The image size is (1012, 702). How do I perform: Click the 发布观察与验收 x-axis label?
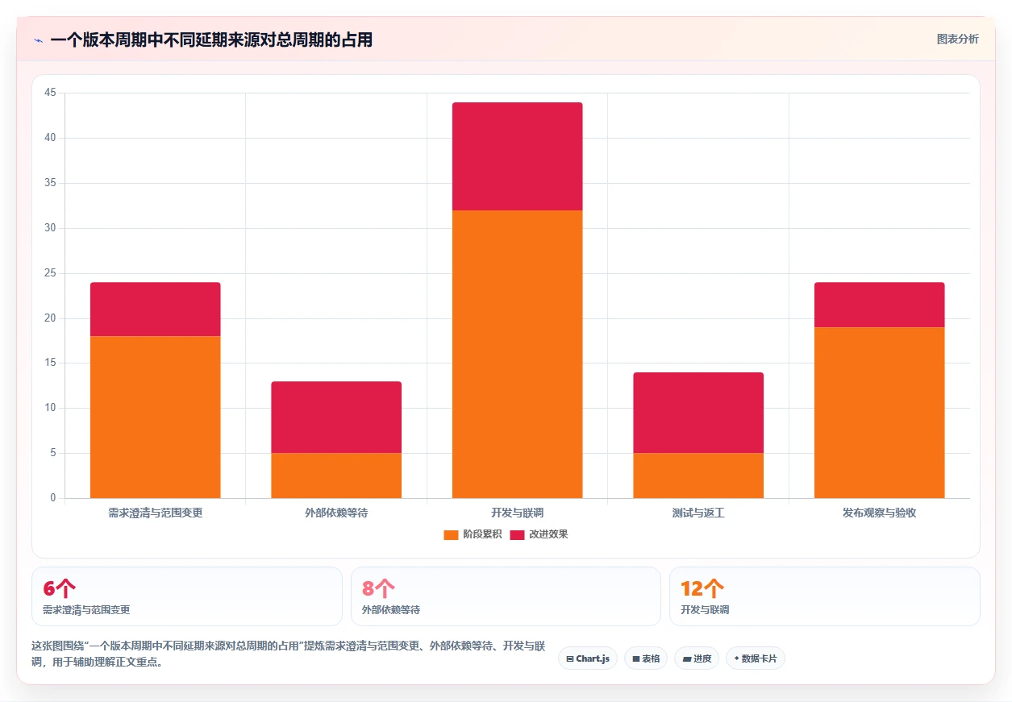tap(880, 513)
